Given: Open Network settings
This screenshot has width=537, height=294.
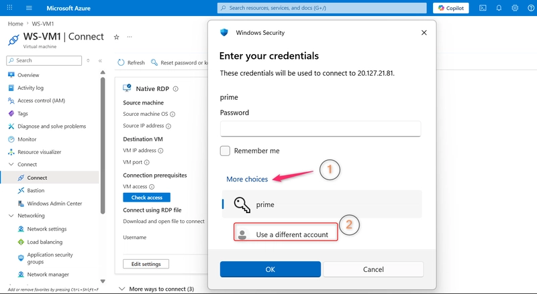Looking at the screenshot, I should 46,229.
